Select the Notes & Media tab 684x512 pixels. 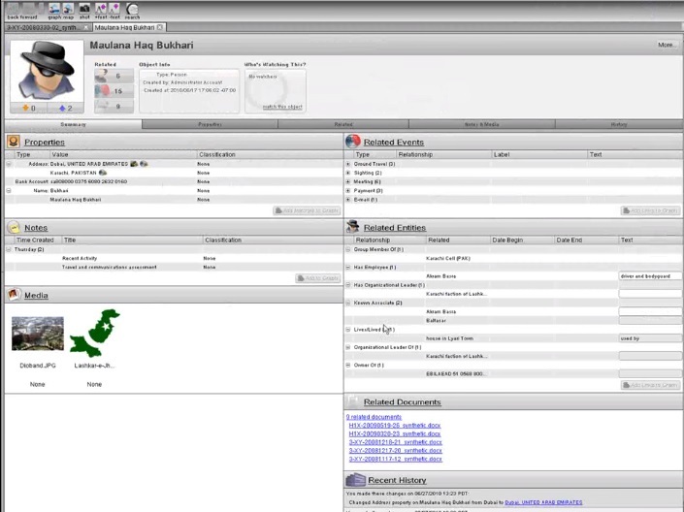pyautogui.click(x=481, y=124)
